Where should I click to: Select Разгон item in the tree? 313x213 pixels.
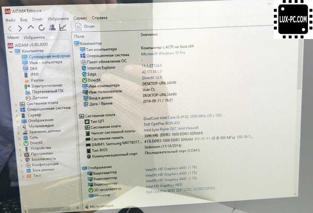tap(37, 80)
